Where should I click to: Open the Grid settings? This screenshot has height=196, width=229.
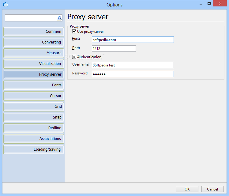point(34,107)
